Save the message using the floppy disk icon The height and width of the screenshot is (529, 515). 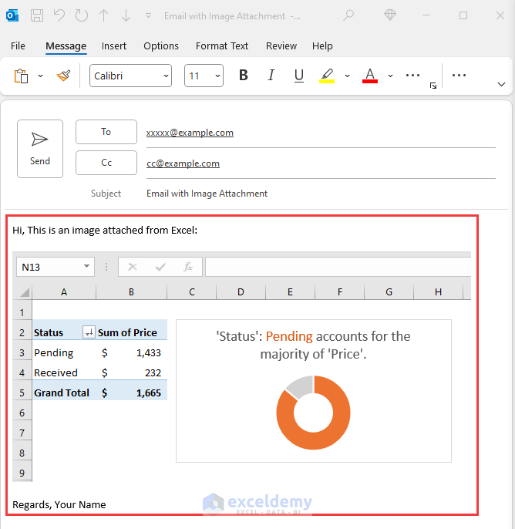point(37,15)
